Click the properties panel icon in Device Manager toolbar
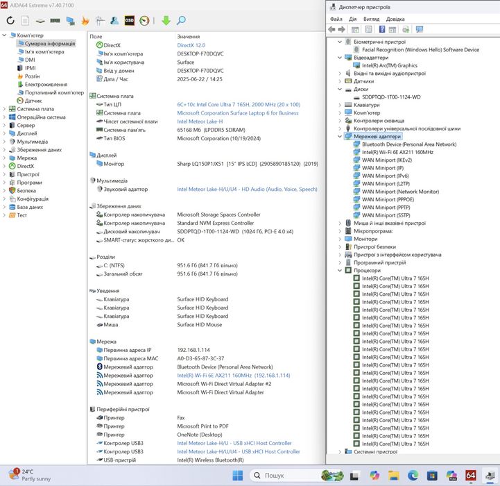Viewport: 500px width, 486px height. [x=369, y=30]
